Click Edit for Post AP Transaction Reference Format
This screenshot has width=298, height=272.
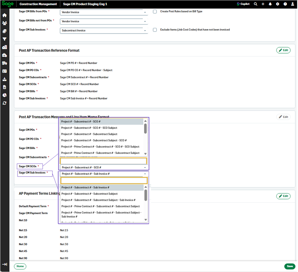tap(283, 50)
